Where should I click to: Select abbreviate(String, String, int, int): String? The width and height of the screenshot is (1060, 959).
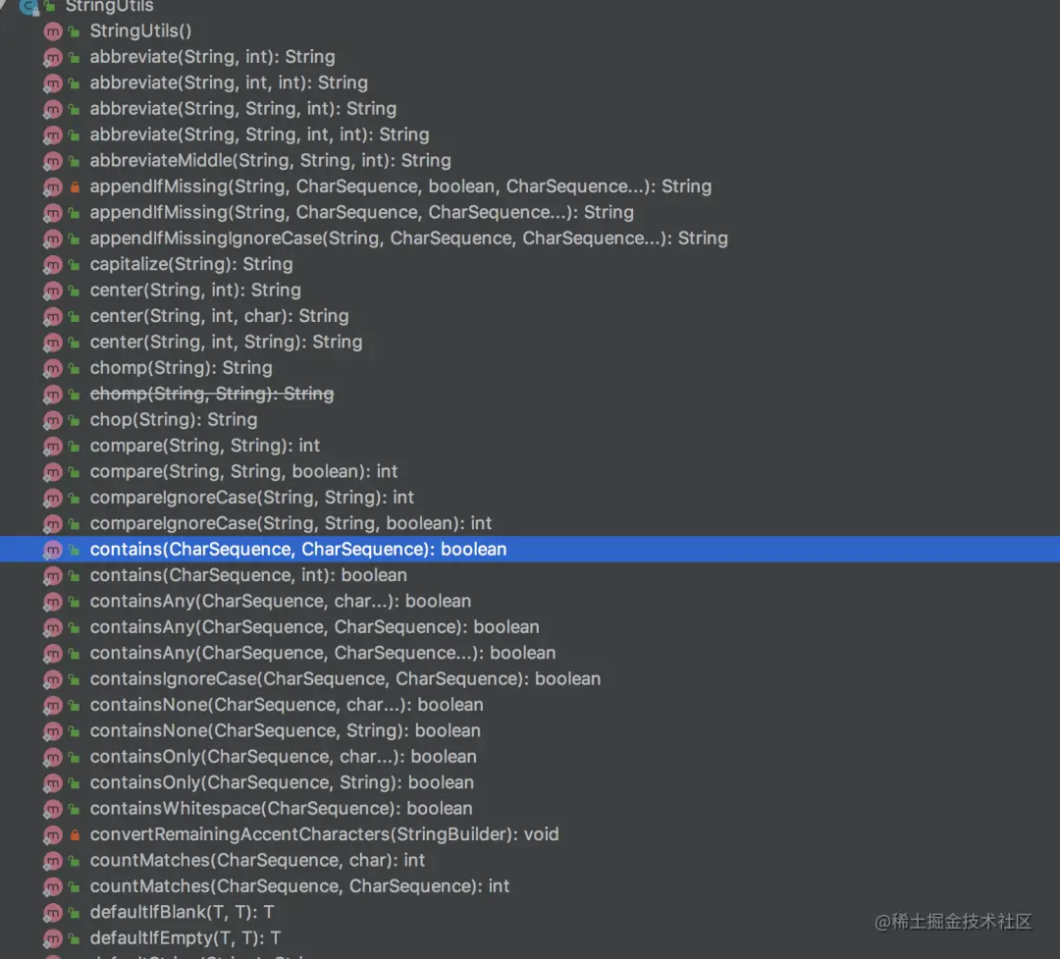point(259,134)
